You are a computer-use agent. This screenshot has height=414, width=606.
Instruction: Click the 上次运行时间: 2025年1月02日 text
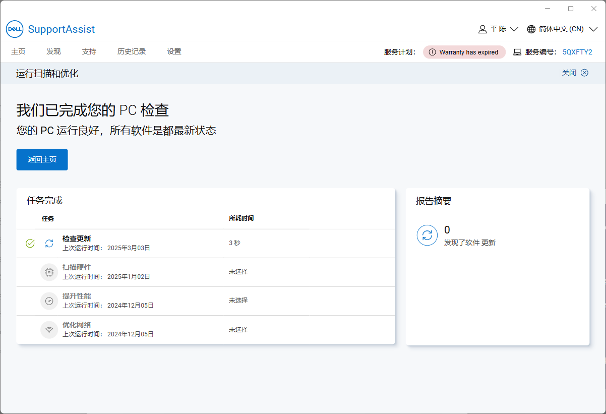coord(106,276)
